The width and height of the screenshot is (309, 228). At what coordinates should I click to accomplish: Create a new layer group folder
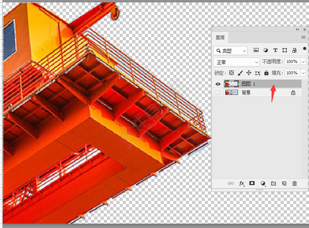point(273,184)
